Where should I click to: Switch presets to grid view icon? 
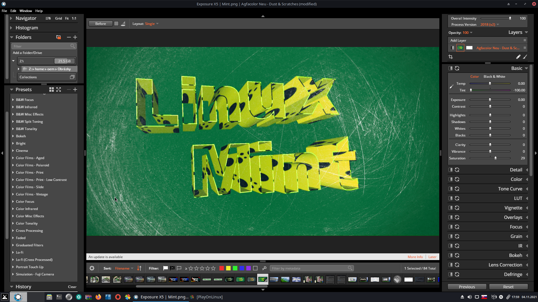click(x=52, y=89)
